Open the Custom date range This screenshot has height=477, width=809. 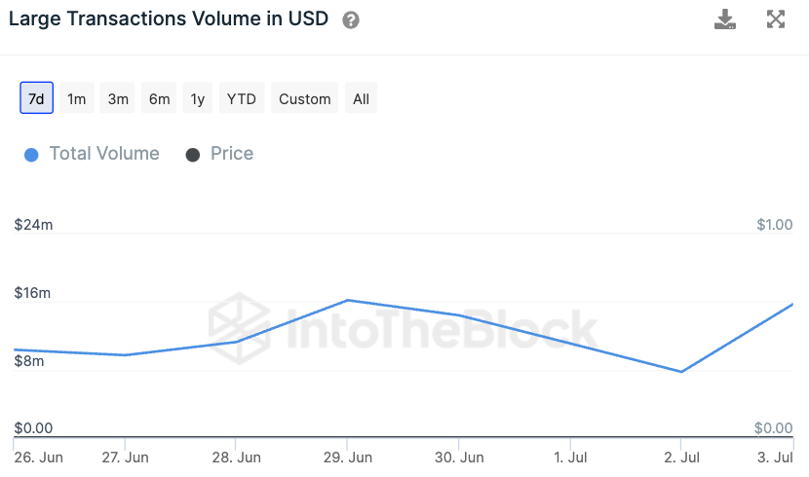[305, 98]
